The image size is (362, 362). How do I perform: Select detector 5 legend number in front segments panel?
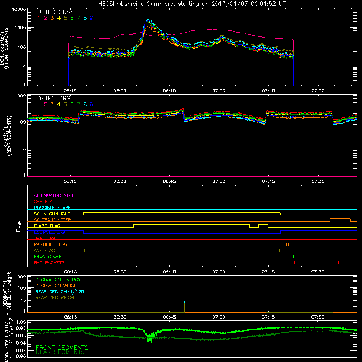pos(65,18)
